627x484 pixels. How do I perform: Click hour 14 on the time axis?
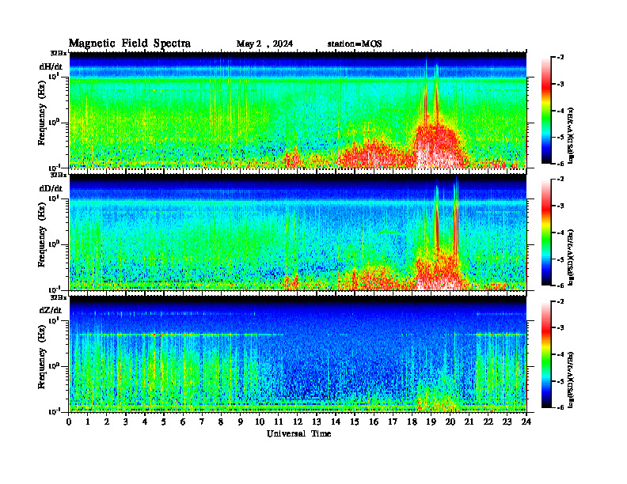336,422
